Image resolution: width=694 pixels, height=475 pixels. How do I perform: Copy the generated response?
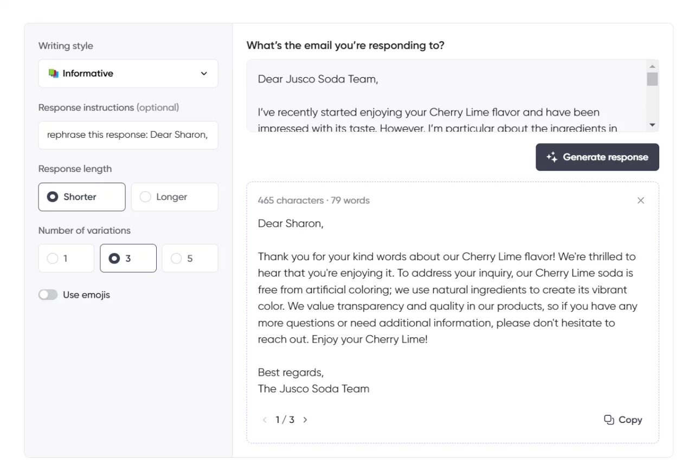[x=622, y=419]
